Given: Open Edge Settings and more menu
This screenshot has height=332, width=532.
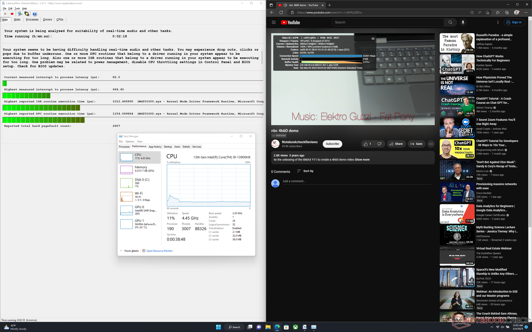Looking at the screenshot, I should coord(526,12).
